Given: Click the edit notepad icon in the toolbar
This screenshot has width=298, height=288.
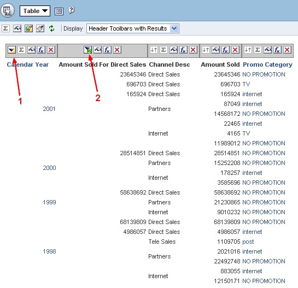Looking at the screenshot, I should click(28, 28).
